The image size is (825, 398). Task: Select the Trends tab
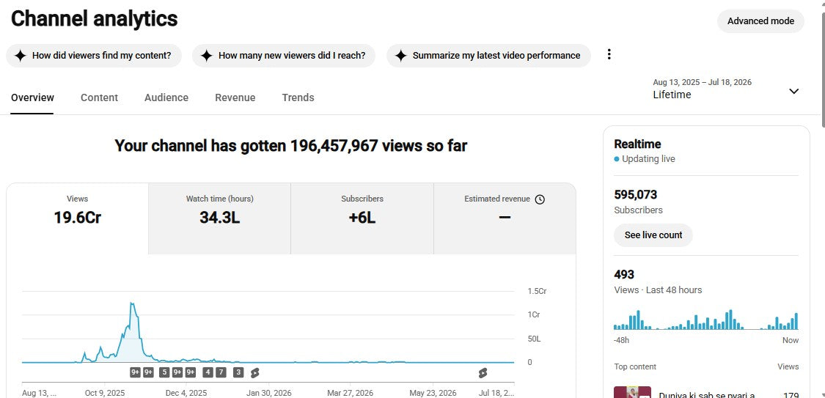[298, 97]
